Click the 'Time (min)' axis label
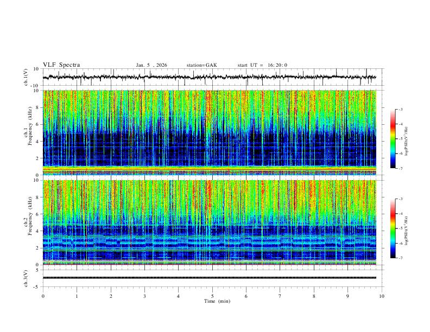 (x=217, y=301)
